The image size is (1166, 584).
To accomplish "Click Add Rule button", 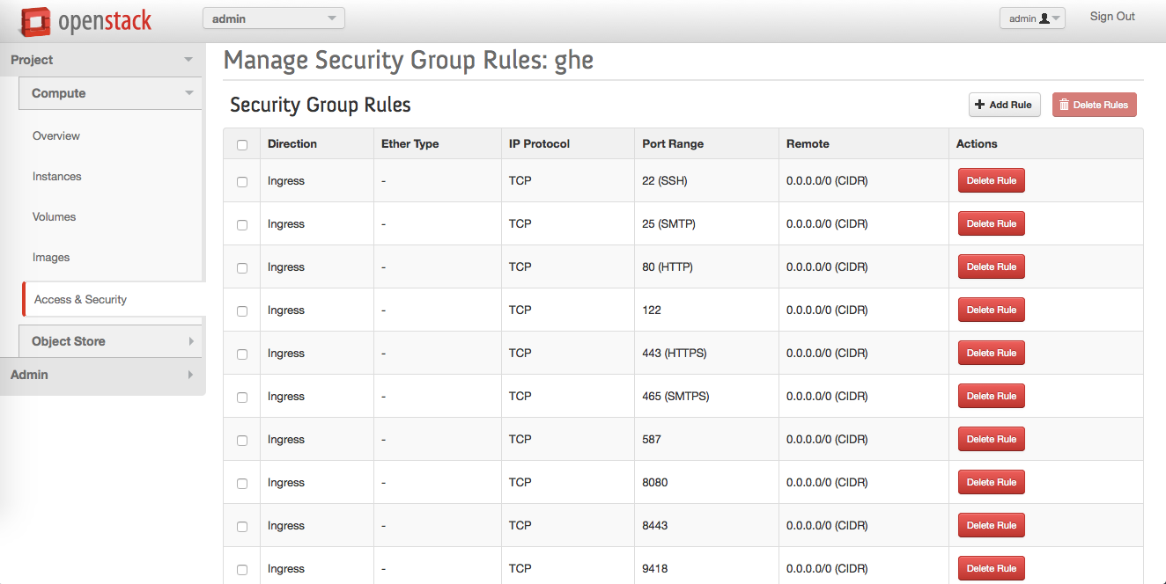I will pos(1005,105).
